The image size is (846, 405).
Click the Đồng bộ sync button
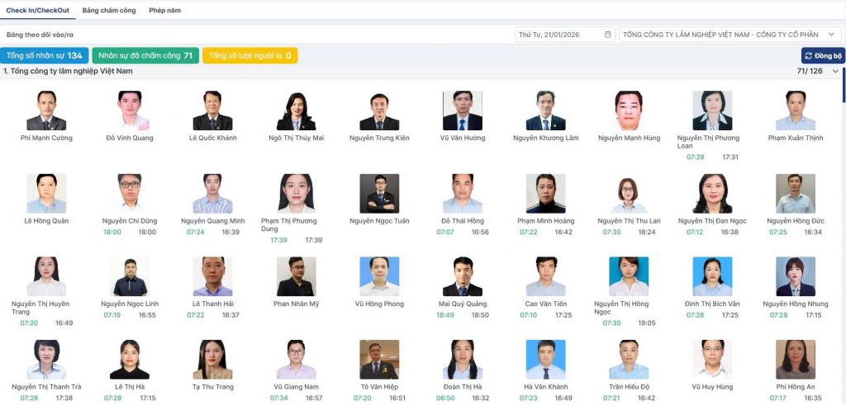[823, 56]
